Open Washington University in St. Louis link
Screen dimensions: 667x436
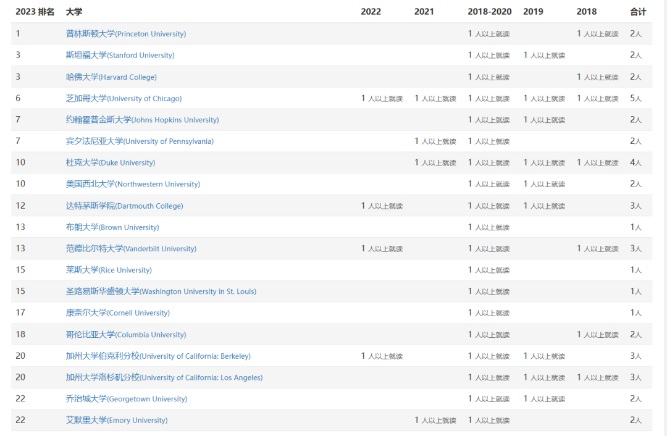point(161,291)
